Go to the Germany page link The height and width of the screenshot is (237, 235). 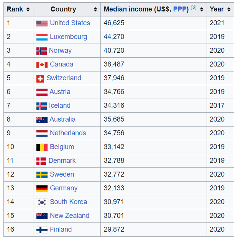(64, 188)
